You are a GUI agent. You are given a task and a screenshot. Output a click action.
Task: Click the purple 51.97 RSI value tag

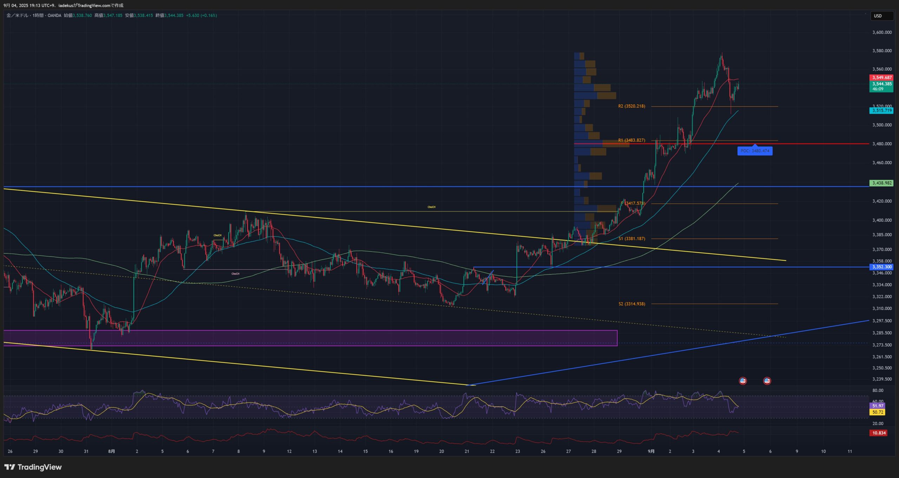(x=877, y=406)
